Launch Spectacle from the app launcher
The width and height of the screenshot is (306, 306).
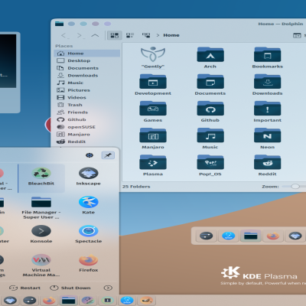[89, 234]
